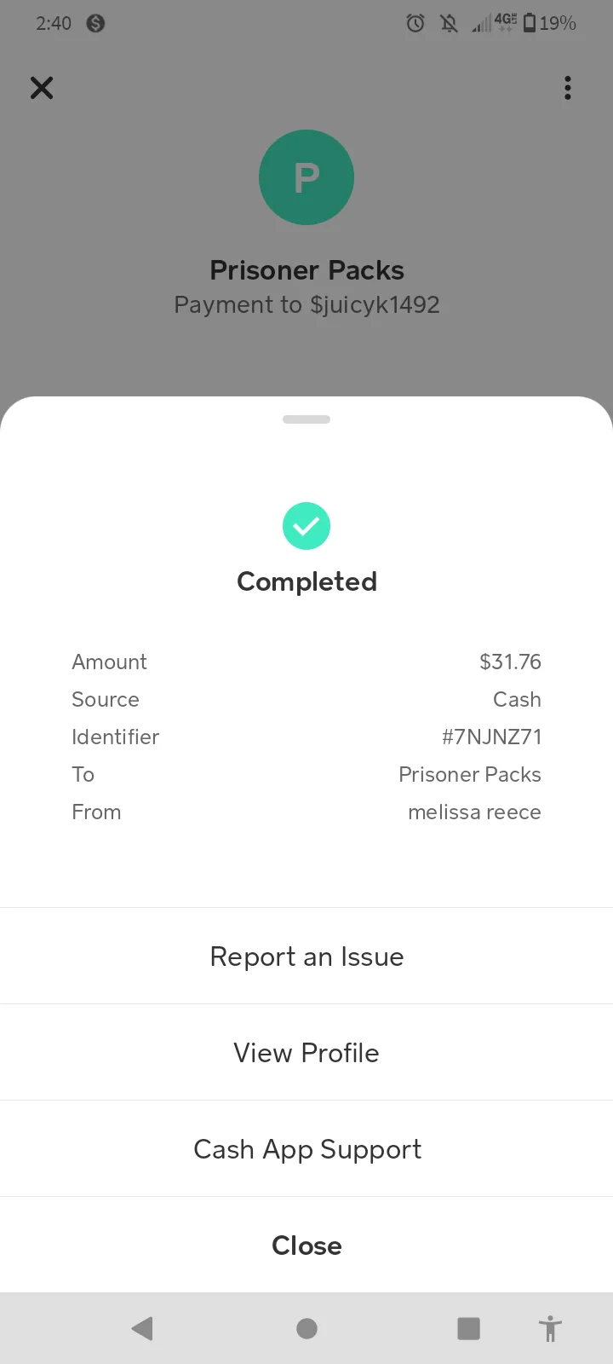This screenshot has height=1364, width=613.
Task: Tap the accessibility figure icon
Action: (x=551, y=1328)
